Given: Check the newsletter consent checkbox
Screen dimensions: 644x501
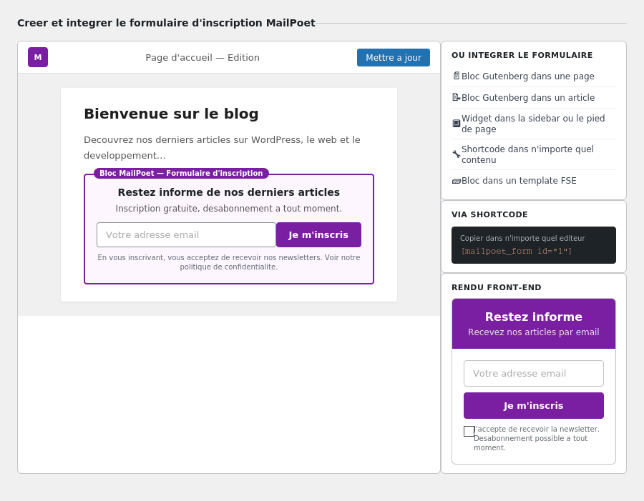Looking at the screenshot, I should point(469,431).
